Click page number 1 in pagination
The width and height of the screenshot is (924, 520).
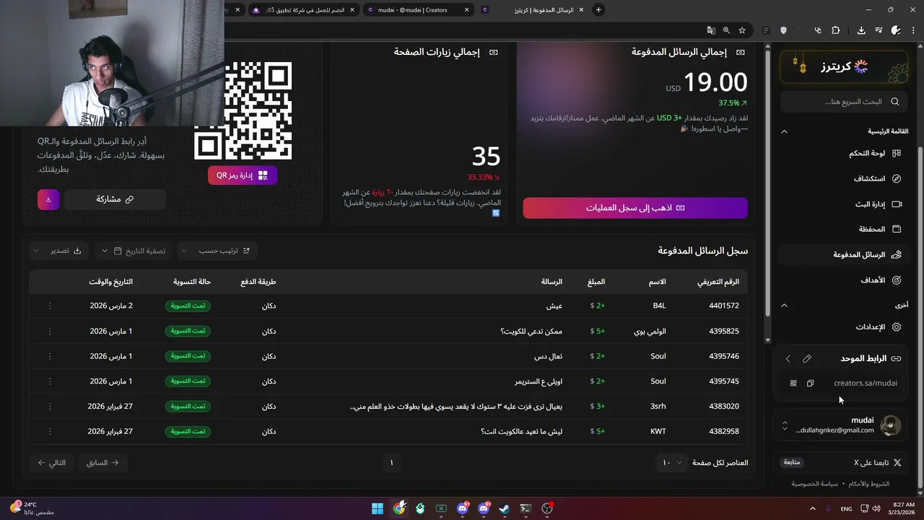coord(391,462)
